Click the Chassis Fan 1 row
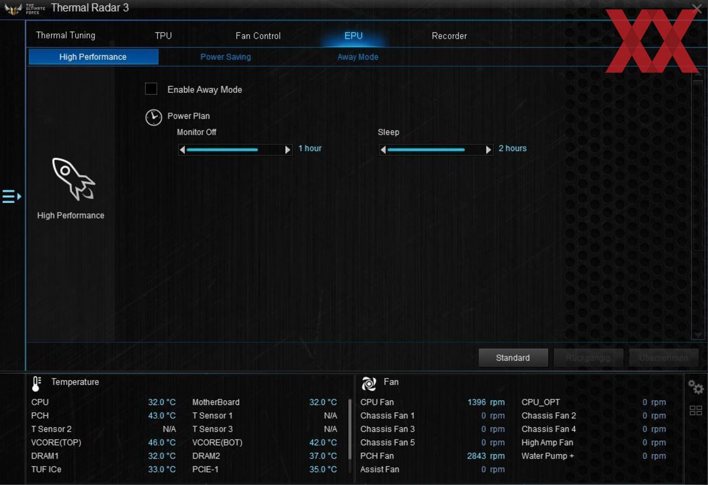Viewport: 708px width, 485px height. (433, 416)
